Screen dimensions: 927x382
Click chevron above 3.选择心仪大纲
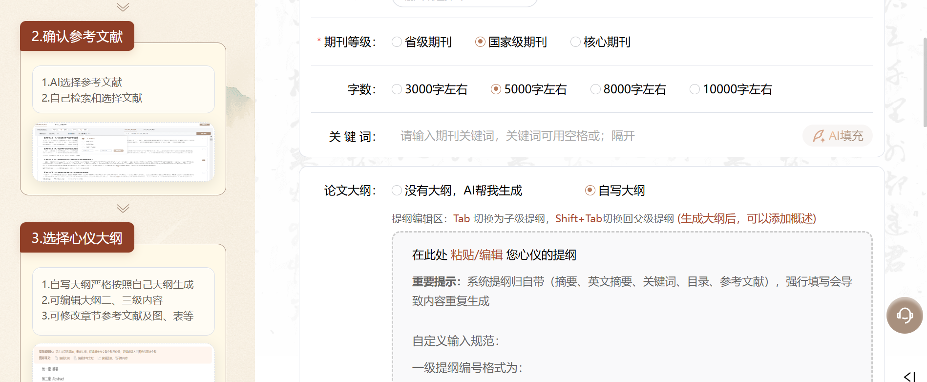(x=123, y=209)
